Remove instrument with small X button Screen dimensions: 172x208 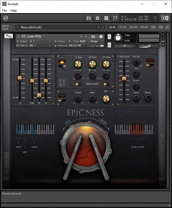[x=163, y=34]
